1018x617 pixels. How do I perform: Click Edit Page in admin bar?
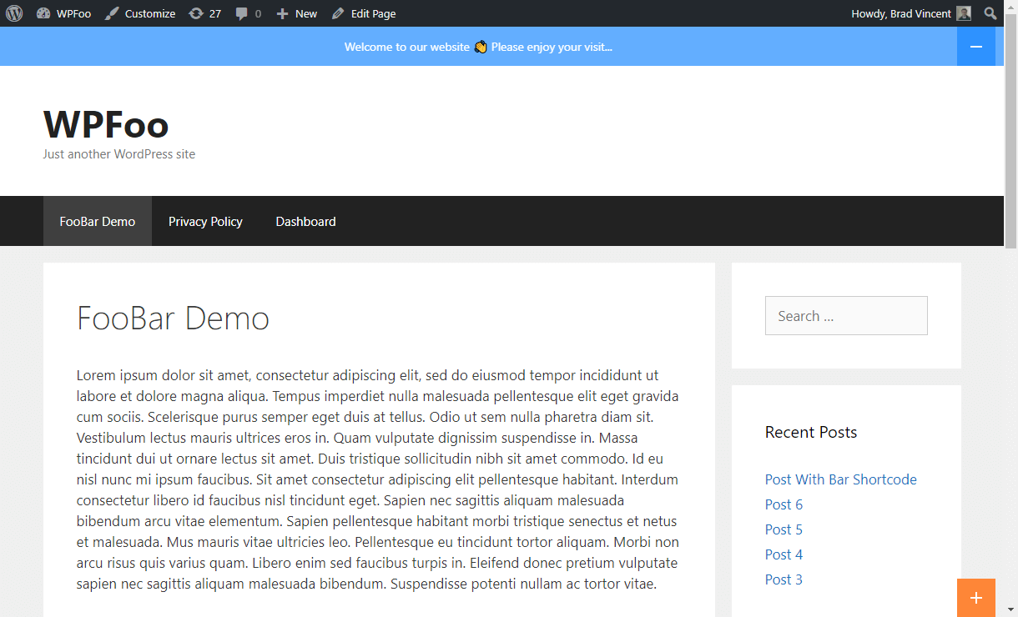click(x=364, y=13)
